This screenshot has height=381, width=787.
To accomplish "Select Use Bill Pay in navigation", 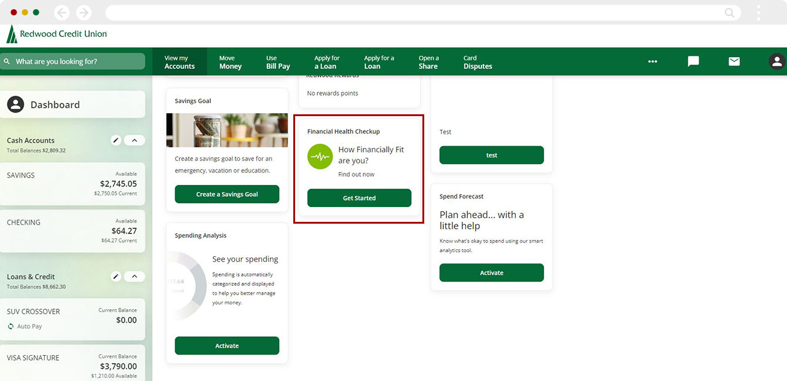I will (x=278, y=62).
